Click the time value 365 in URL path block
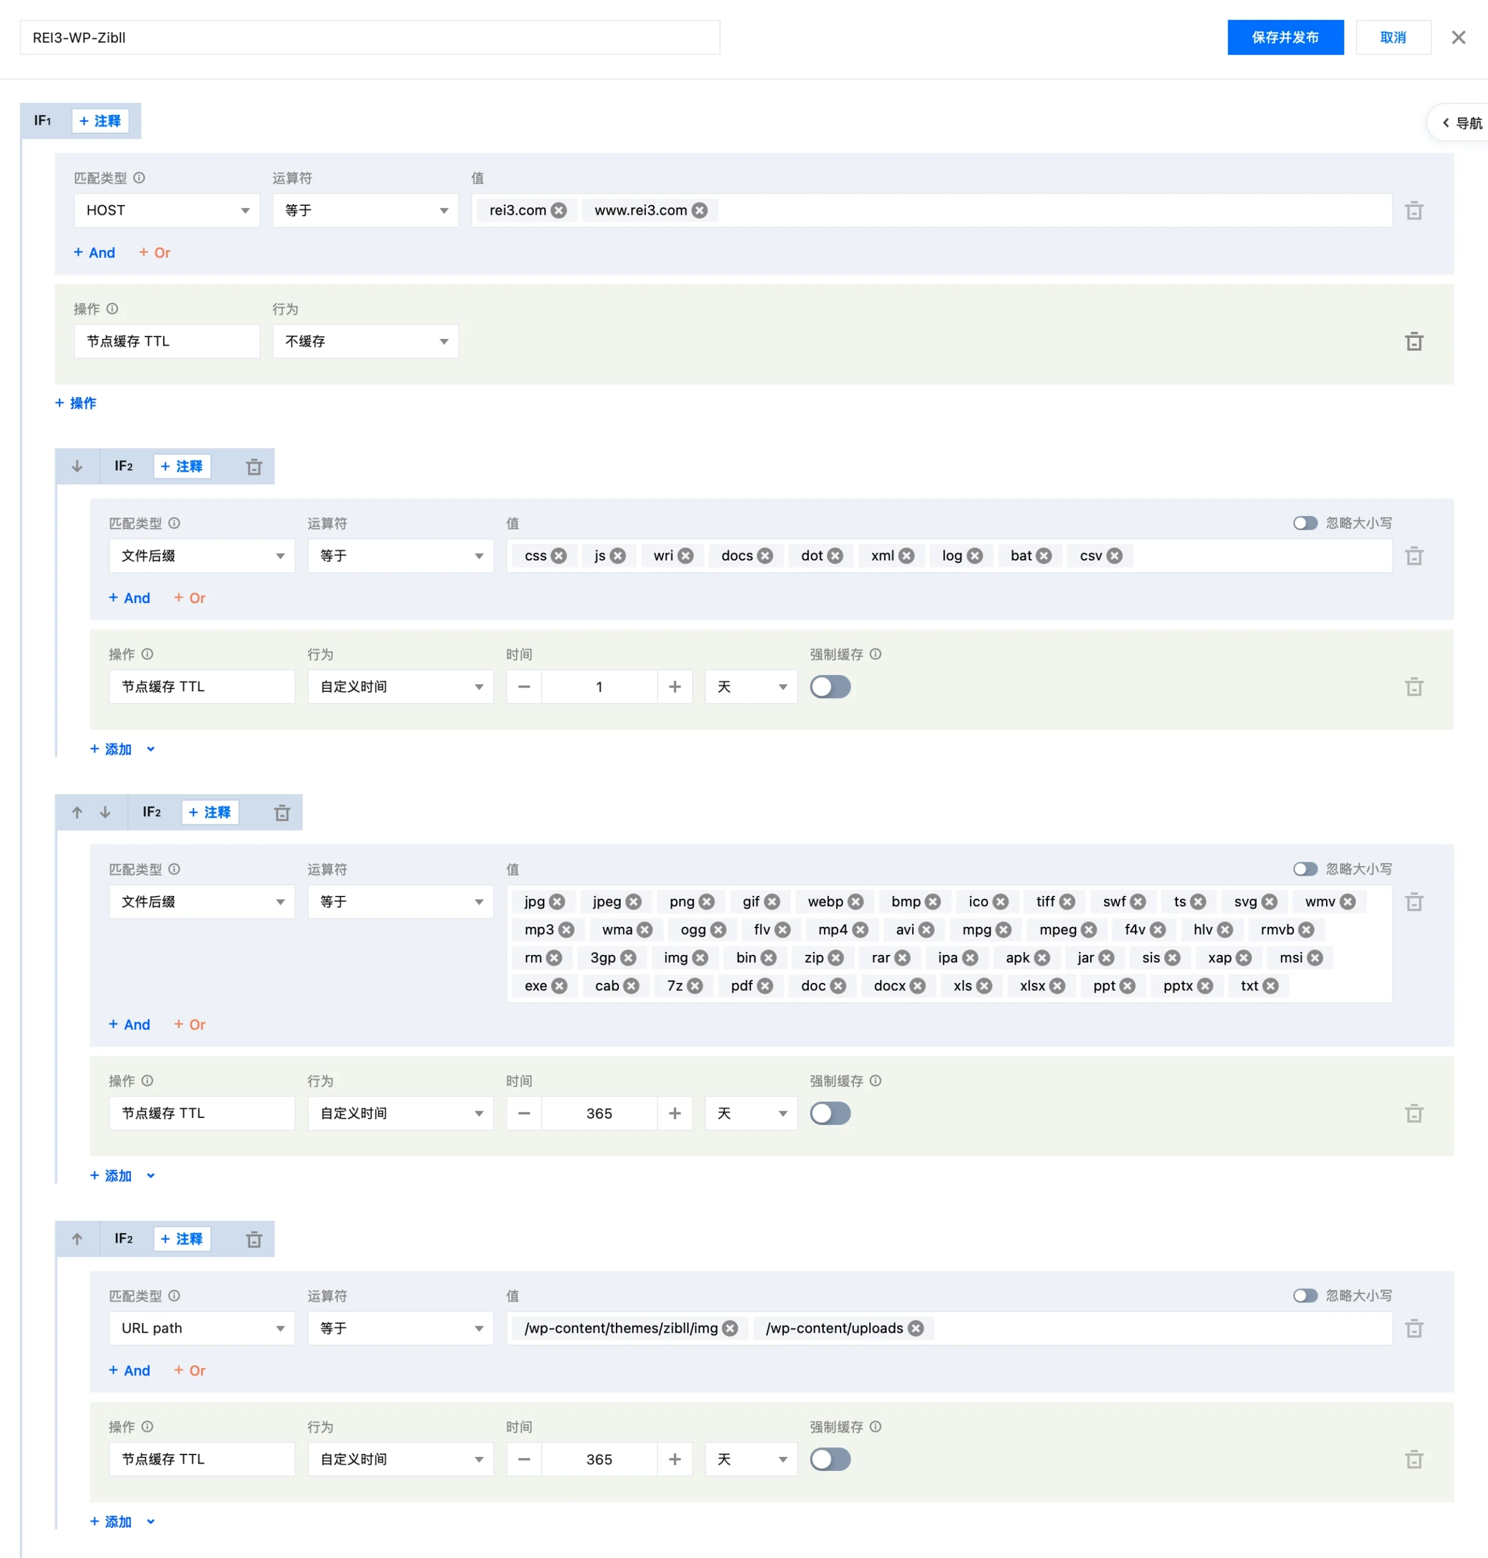1488x1558 pixels. click(x=599, y=1459)
